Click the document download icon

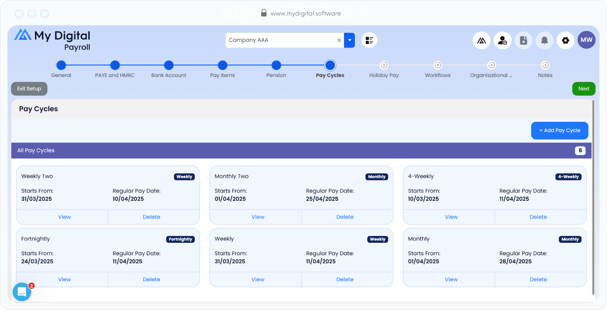coord(523,40)
